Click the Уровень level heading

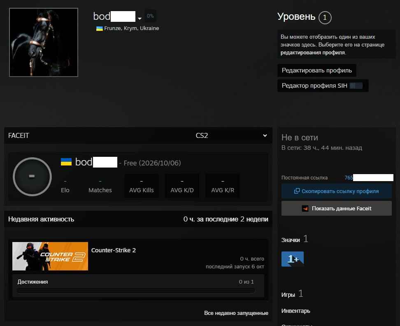point(296,16)
